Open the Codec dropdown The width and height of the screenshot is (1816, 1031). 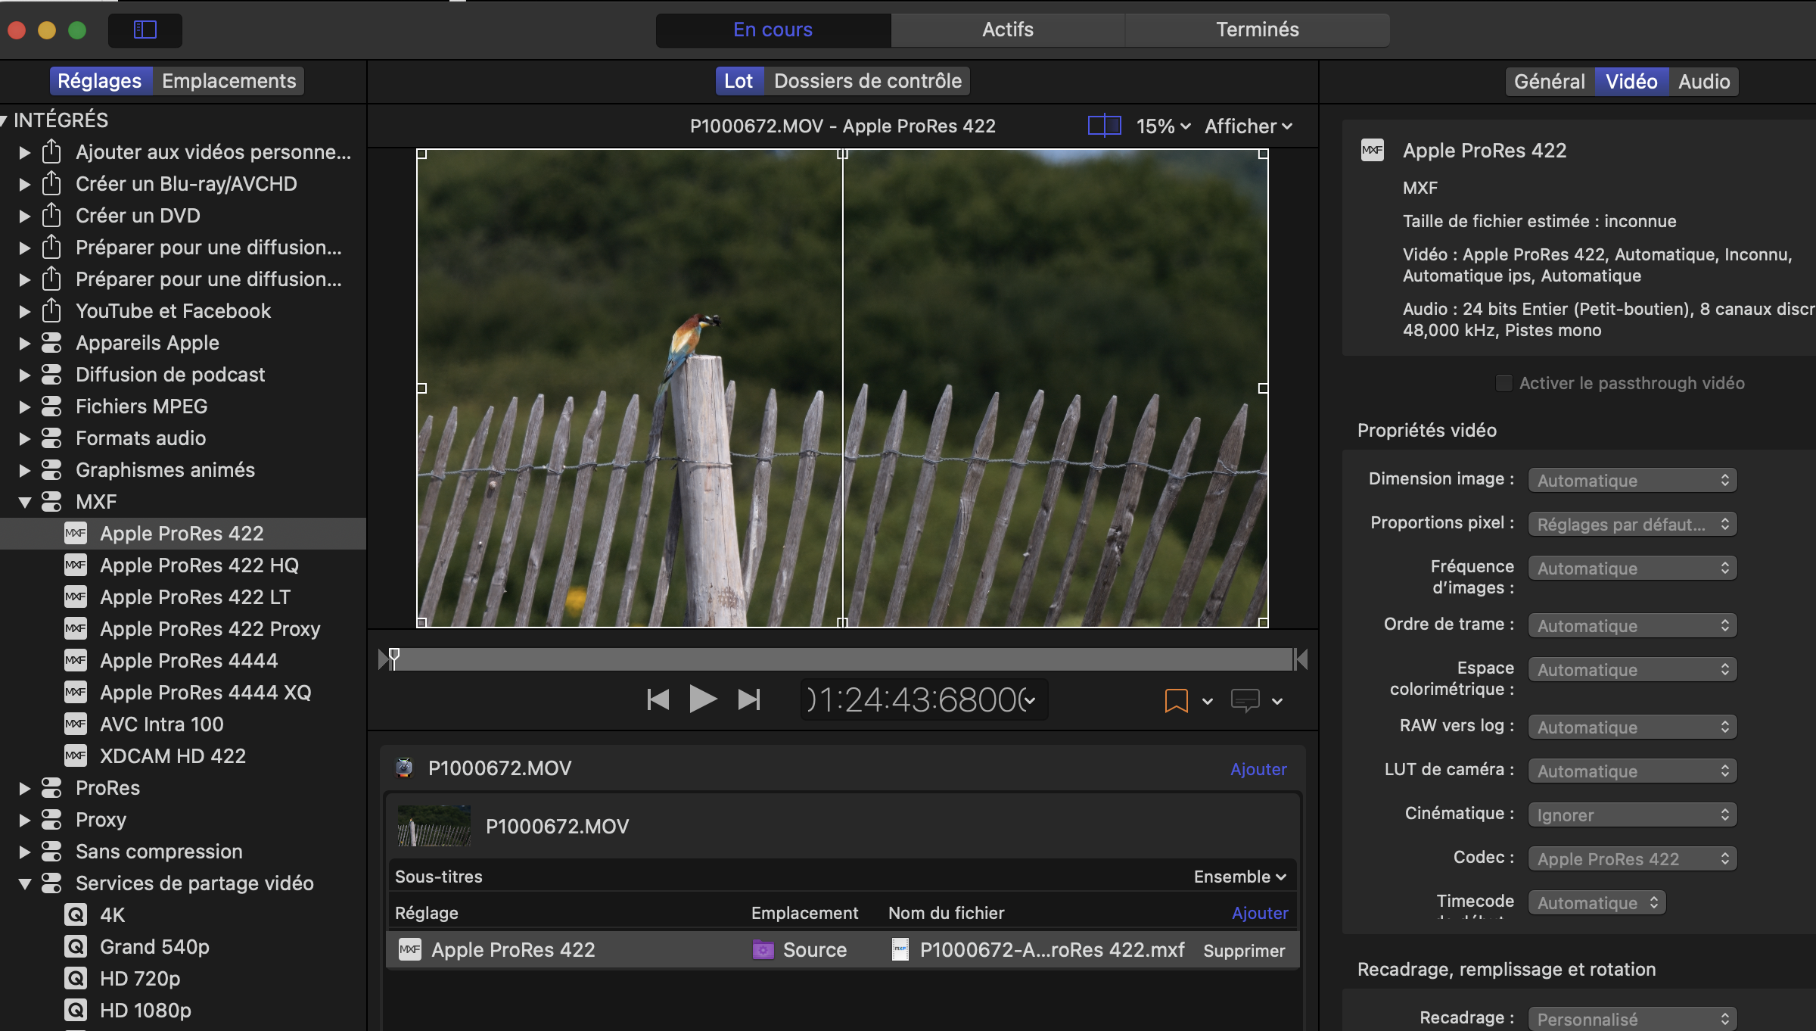click(1632, 859)
